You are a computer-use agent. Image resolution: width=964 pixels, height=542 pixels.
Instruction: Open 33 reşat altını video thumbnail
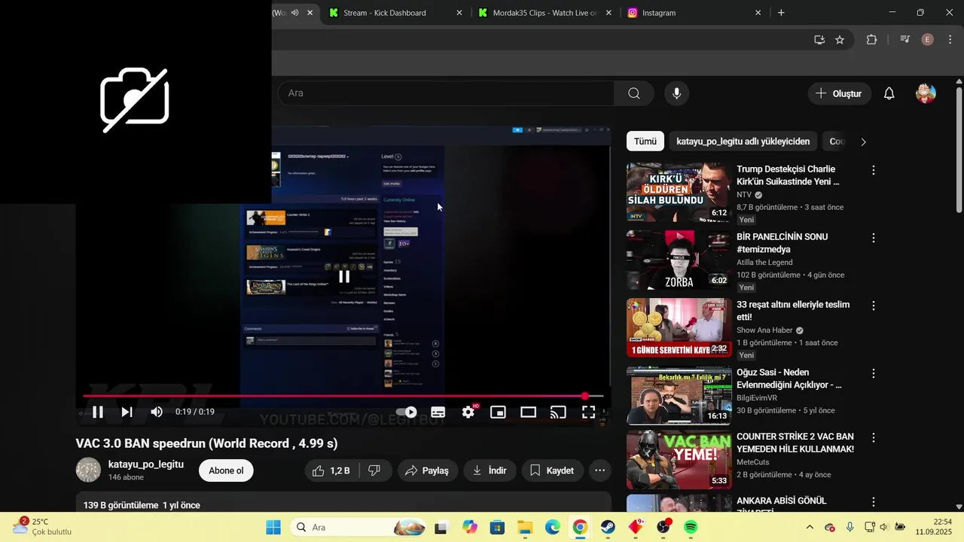[x=679, y=327]
